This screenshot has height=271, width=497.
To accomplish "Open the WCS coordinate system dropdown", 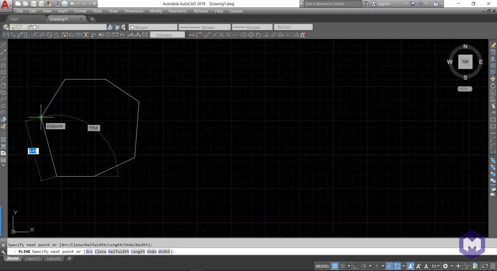I will point(465,89).
